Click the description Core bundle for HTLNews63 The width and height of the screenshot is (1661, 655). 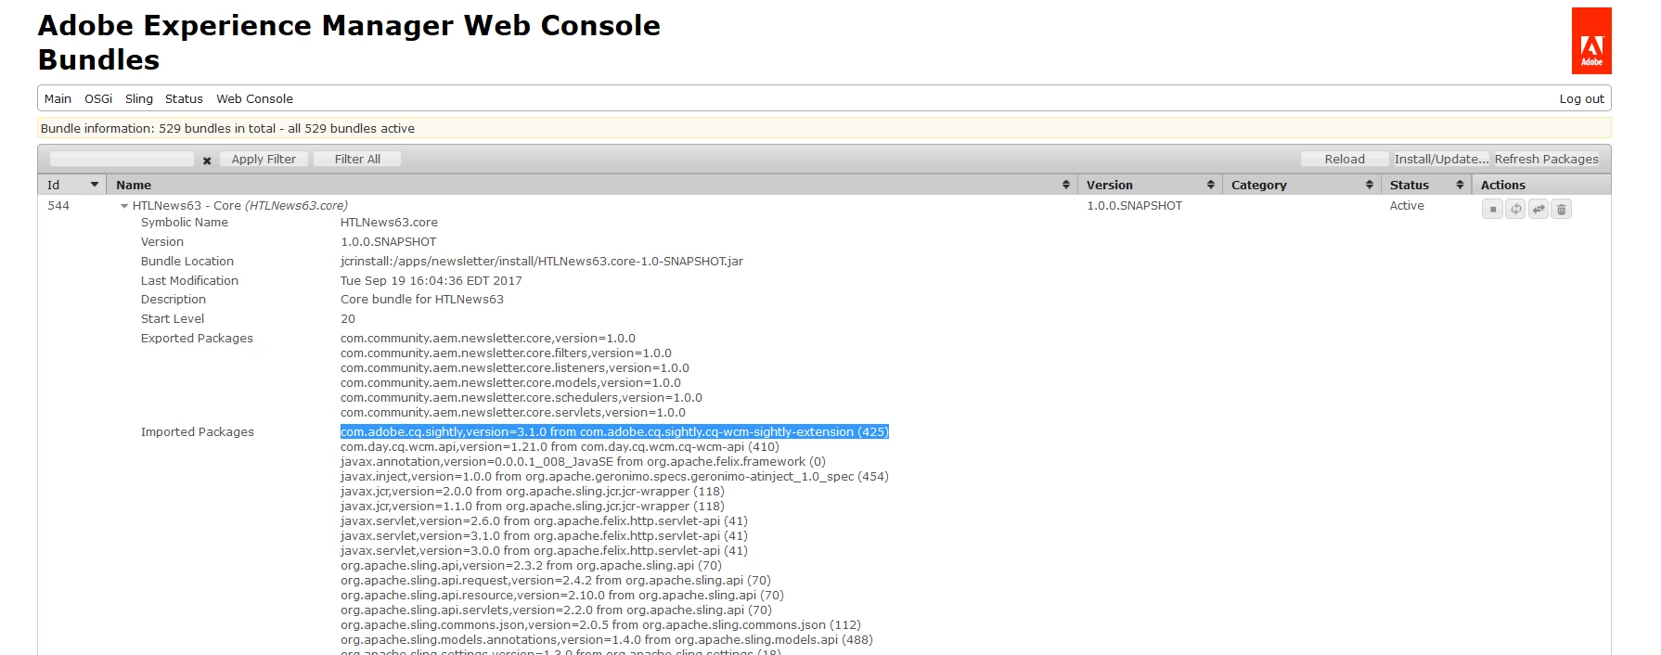[422, 299]
